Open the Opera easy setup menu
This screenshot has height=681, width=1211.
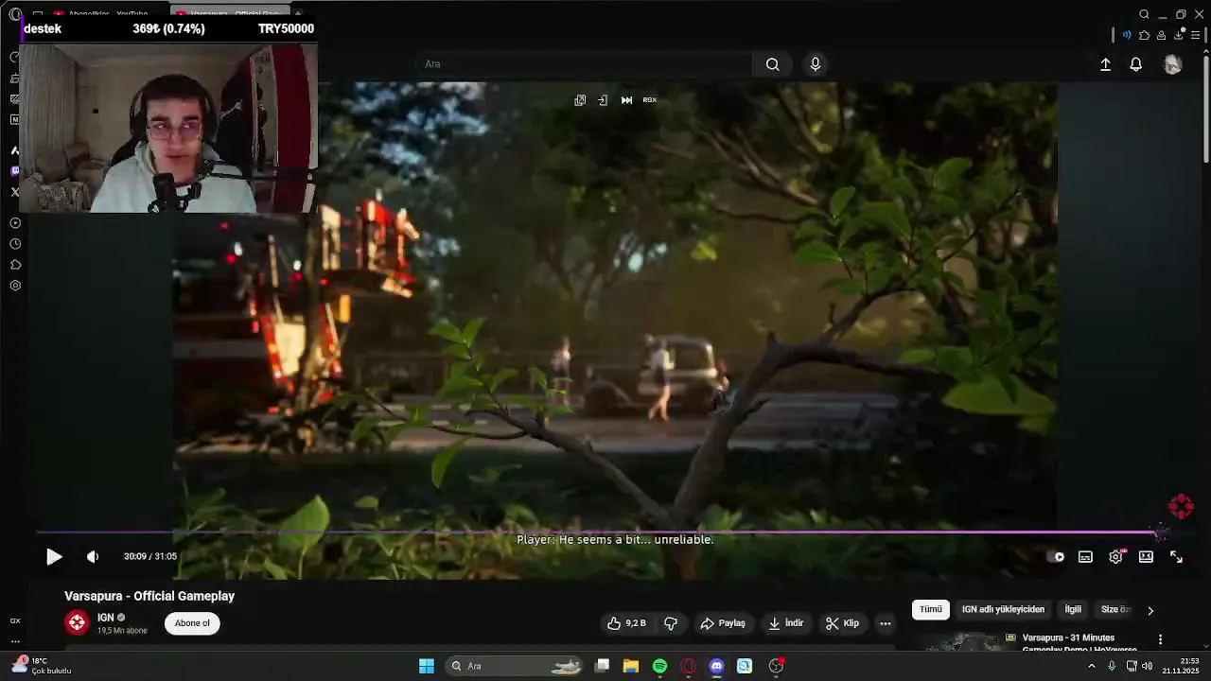click(1196, 35)
